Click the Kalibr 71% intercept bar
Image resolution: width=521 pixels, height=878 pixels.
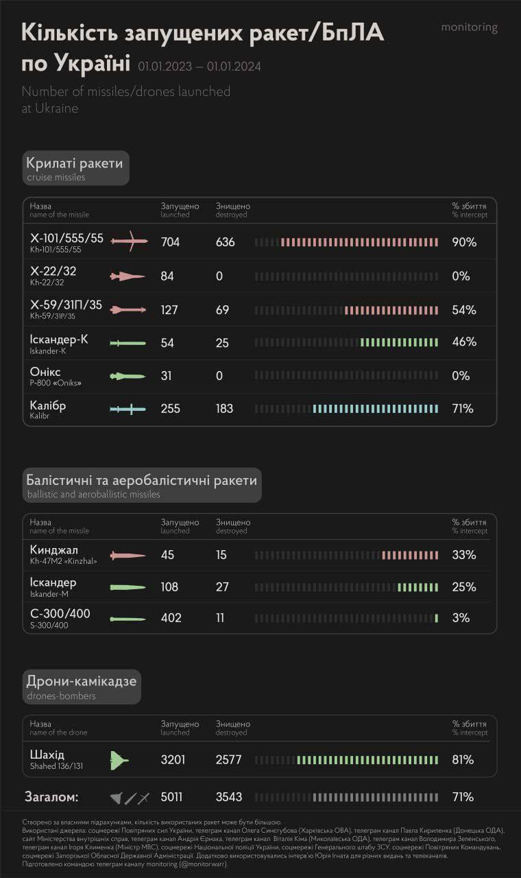click(x=346, y=409)
